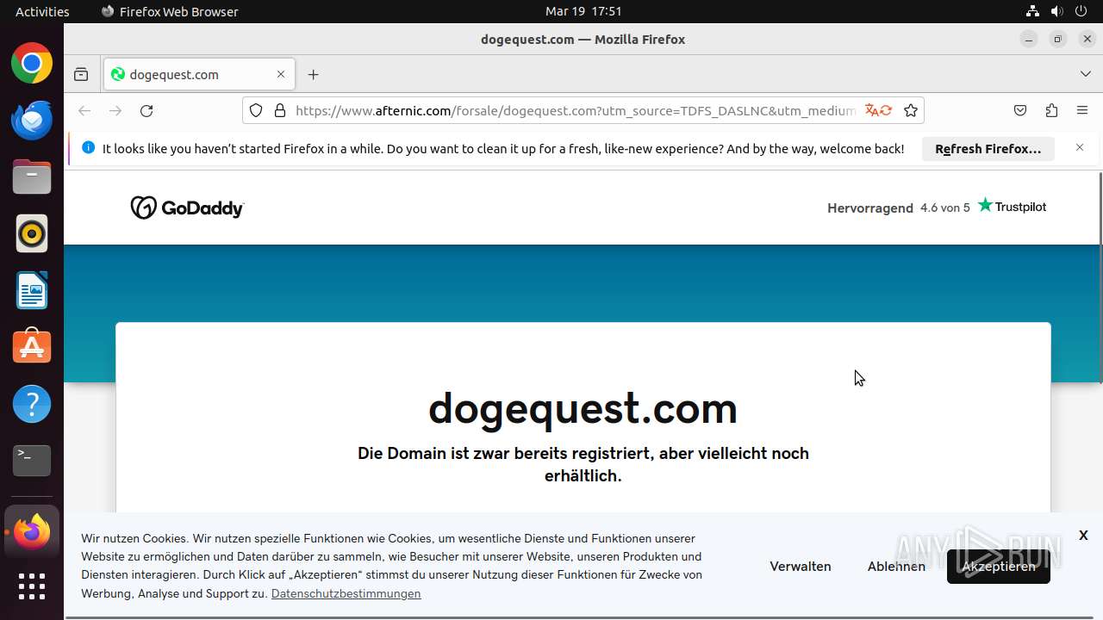Image resolution: width=1103 pixels, height=620 pixels.
Task: View site security padlock info
Action: tap(279, 110)
